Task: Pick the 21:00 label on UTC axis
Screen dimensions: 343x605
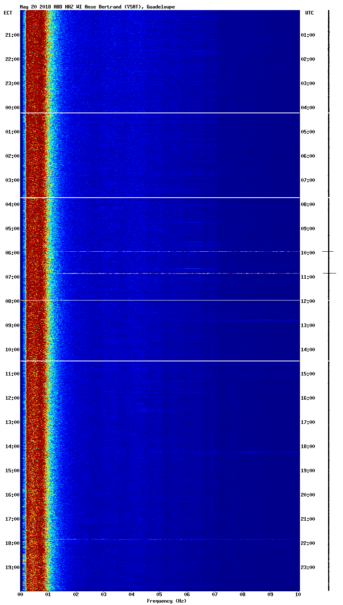Action: pyautogui.click(x=308, y=519)
